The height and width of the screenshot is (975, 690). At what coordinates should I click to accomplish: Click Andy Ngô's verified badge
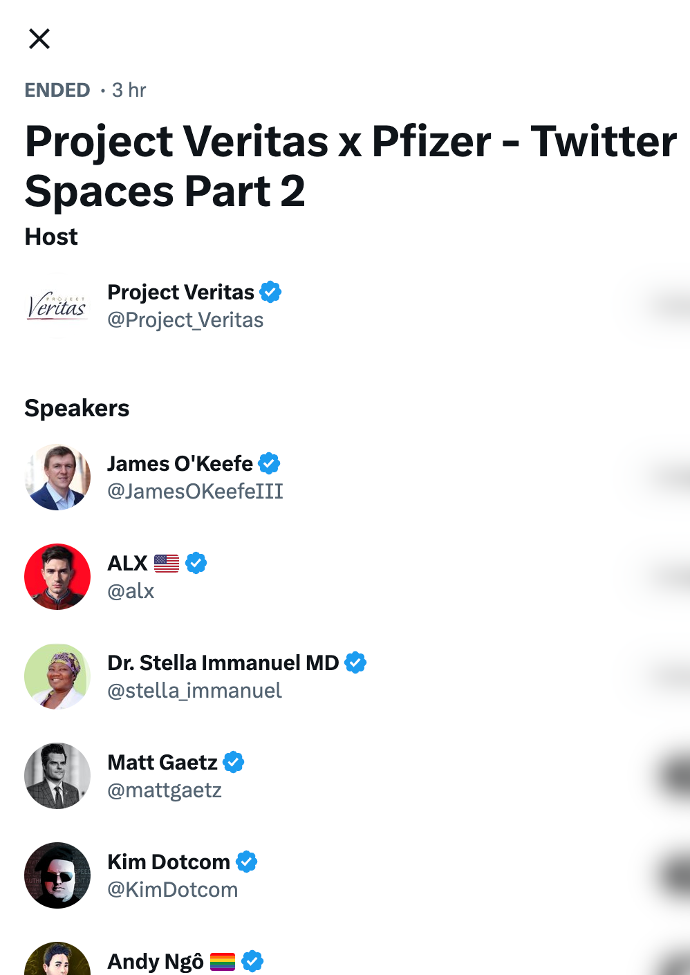[x=252, y=960]
